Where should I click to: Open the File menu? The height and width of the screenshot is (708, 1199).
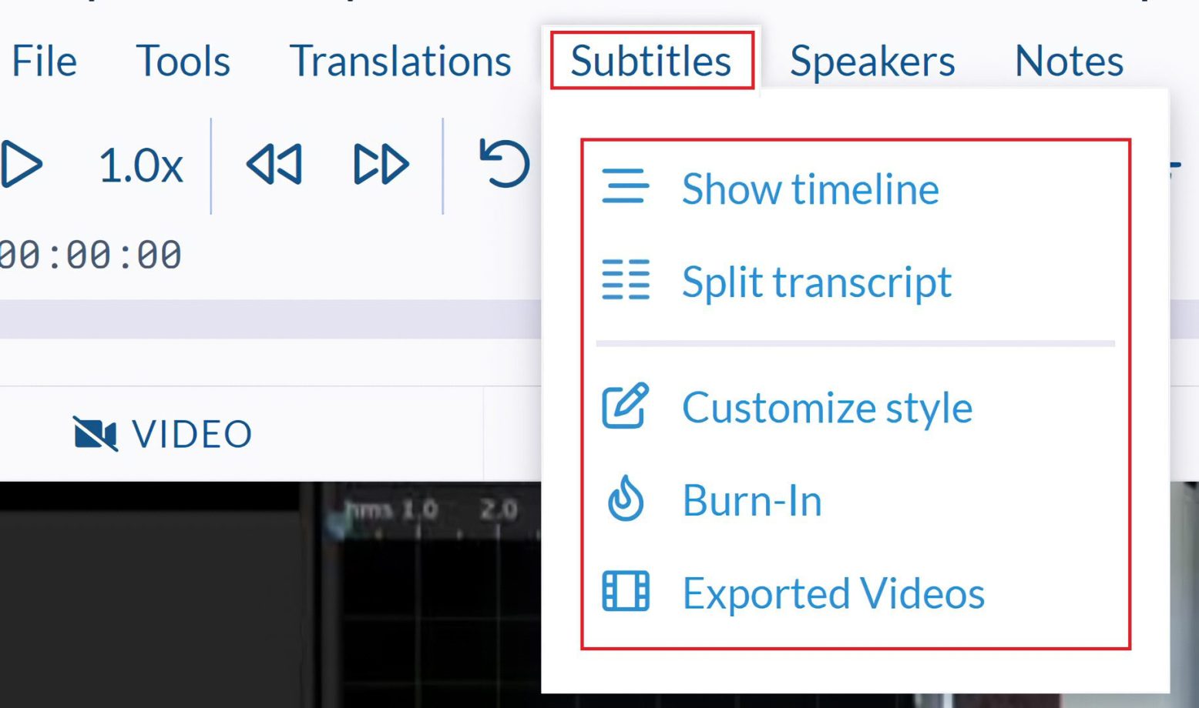[x=42, y=62]
